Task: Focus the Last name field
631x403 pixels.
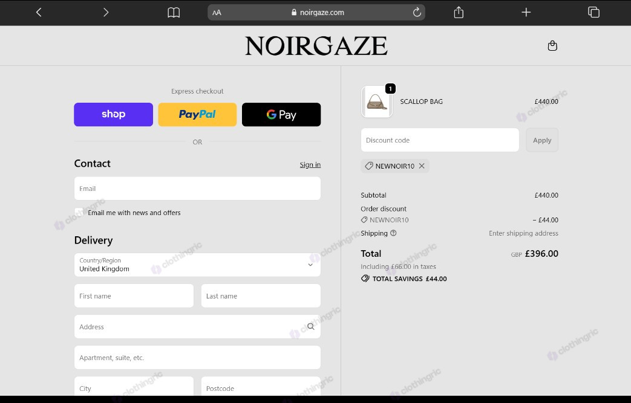Action: pos(261,295)
